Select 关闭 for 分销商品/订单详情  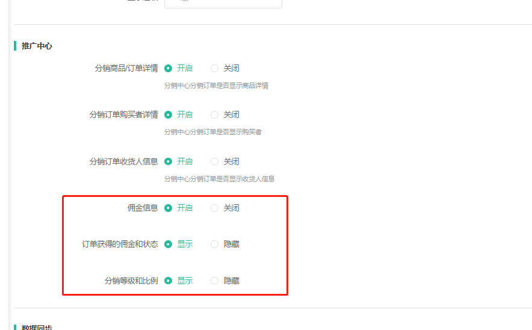point(215,68)
